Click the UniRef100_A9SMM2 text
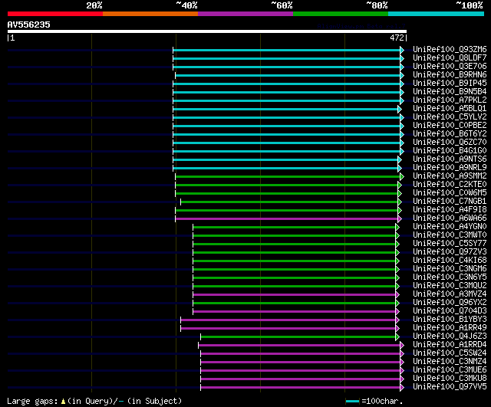Viewport: 491px width, 407px height. [450, 176]
